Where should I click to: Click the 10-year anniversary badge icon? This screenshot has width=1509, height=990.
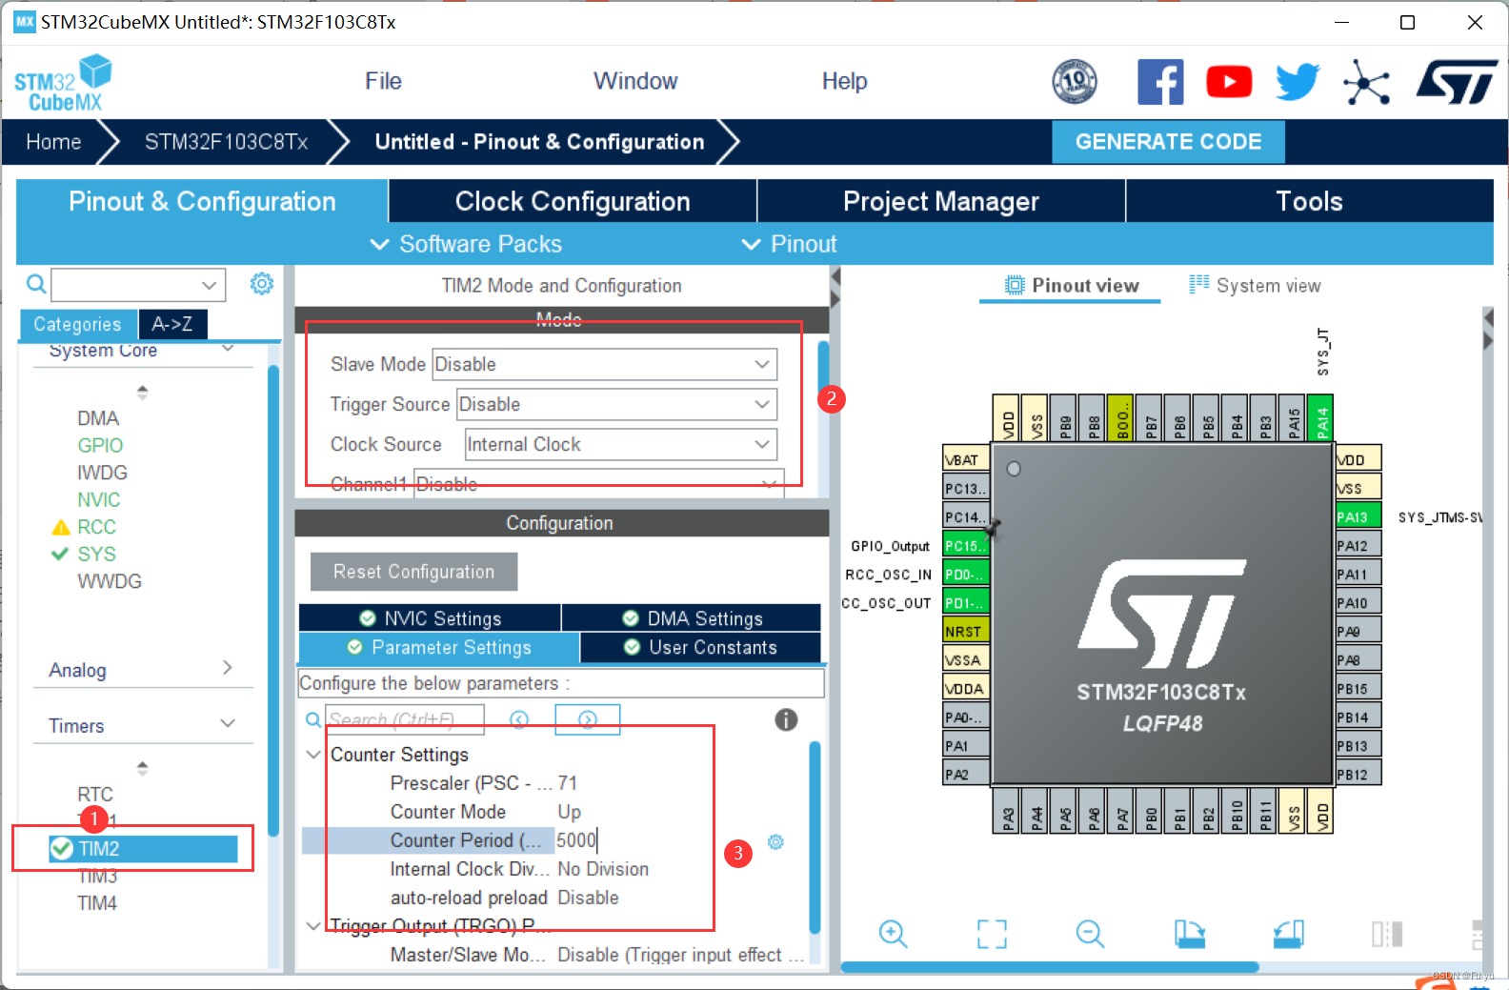1075,82
